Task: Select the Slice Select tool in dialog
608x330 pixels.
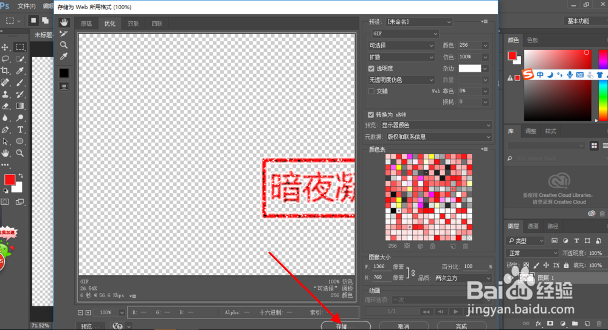Action: tap(64, 34)
